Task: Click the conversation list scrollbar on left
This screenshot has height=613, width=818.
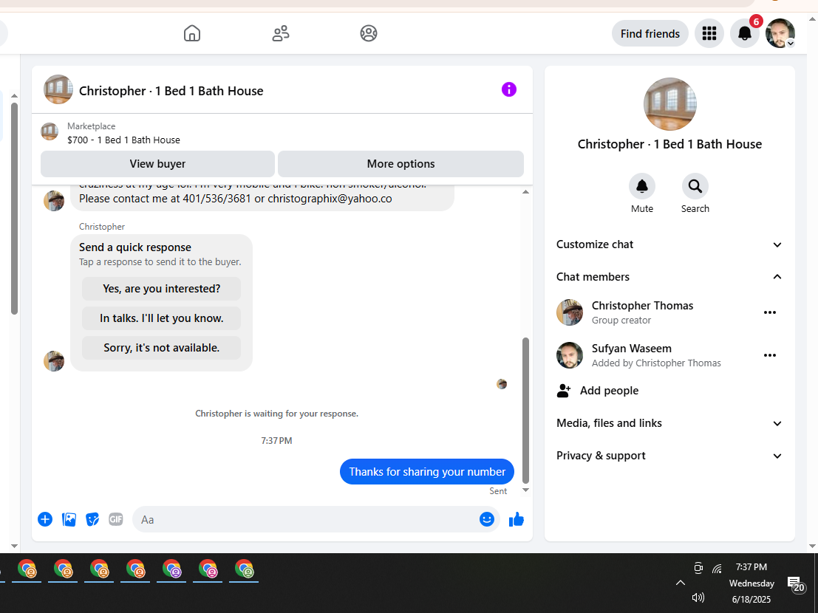Action: pyautogui.click(x=14, y=208)
